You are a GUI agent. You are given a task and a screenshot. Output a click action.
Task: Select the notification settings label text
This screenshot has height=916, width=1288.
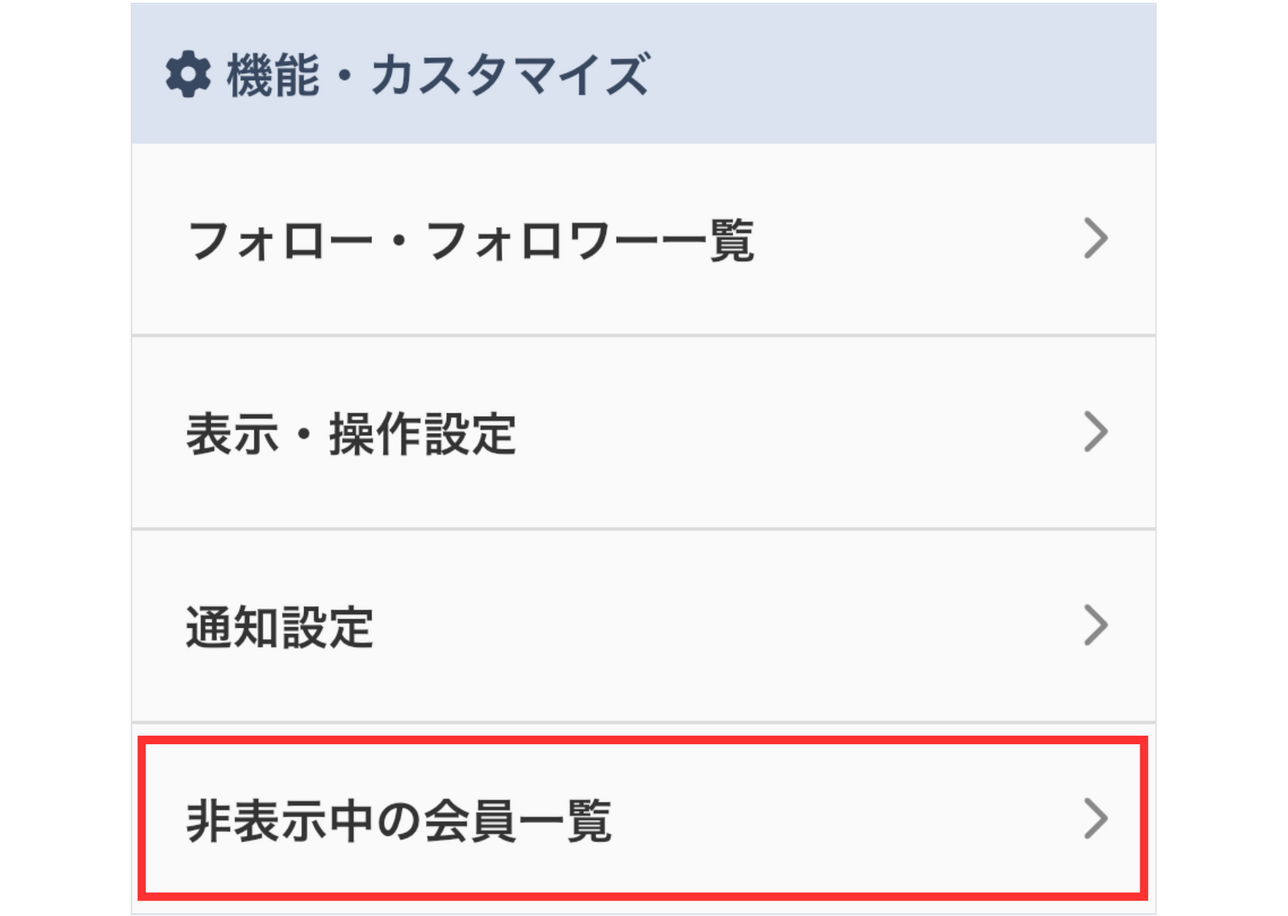(279, 627)
